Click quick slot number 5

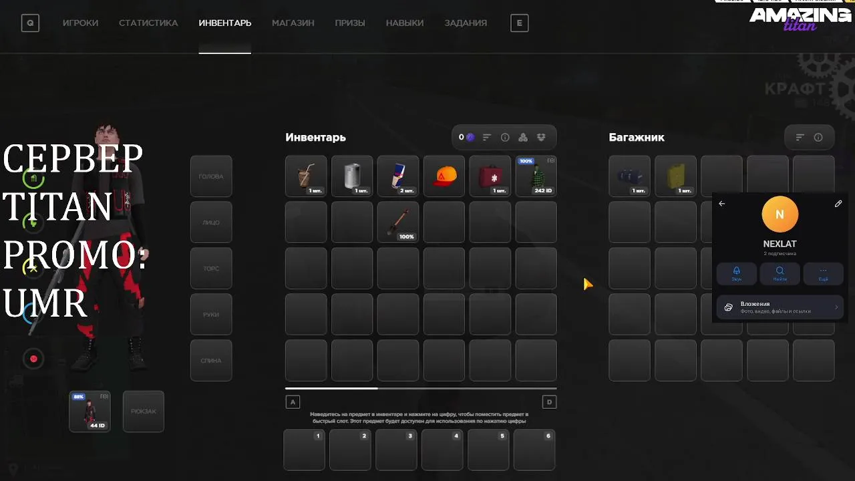(488, 450)
